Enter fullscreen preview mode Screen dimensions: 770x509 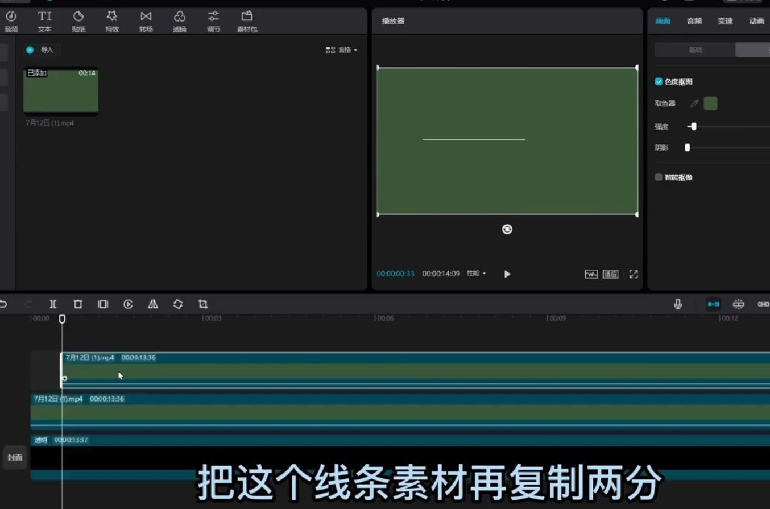click(634, 274)
